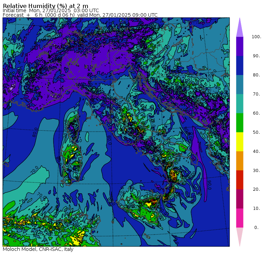The image size is (264, 254).
Task: Click the '80.' label on the color scale
Action: [256, 75]
